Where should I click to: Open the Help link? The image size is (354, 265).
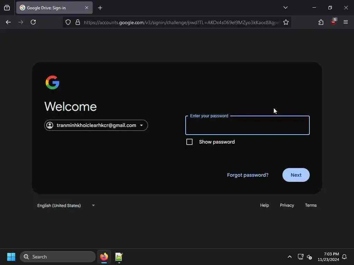tap(264, 205)
